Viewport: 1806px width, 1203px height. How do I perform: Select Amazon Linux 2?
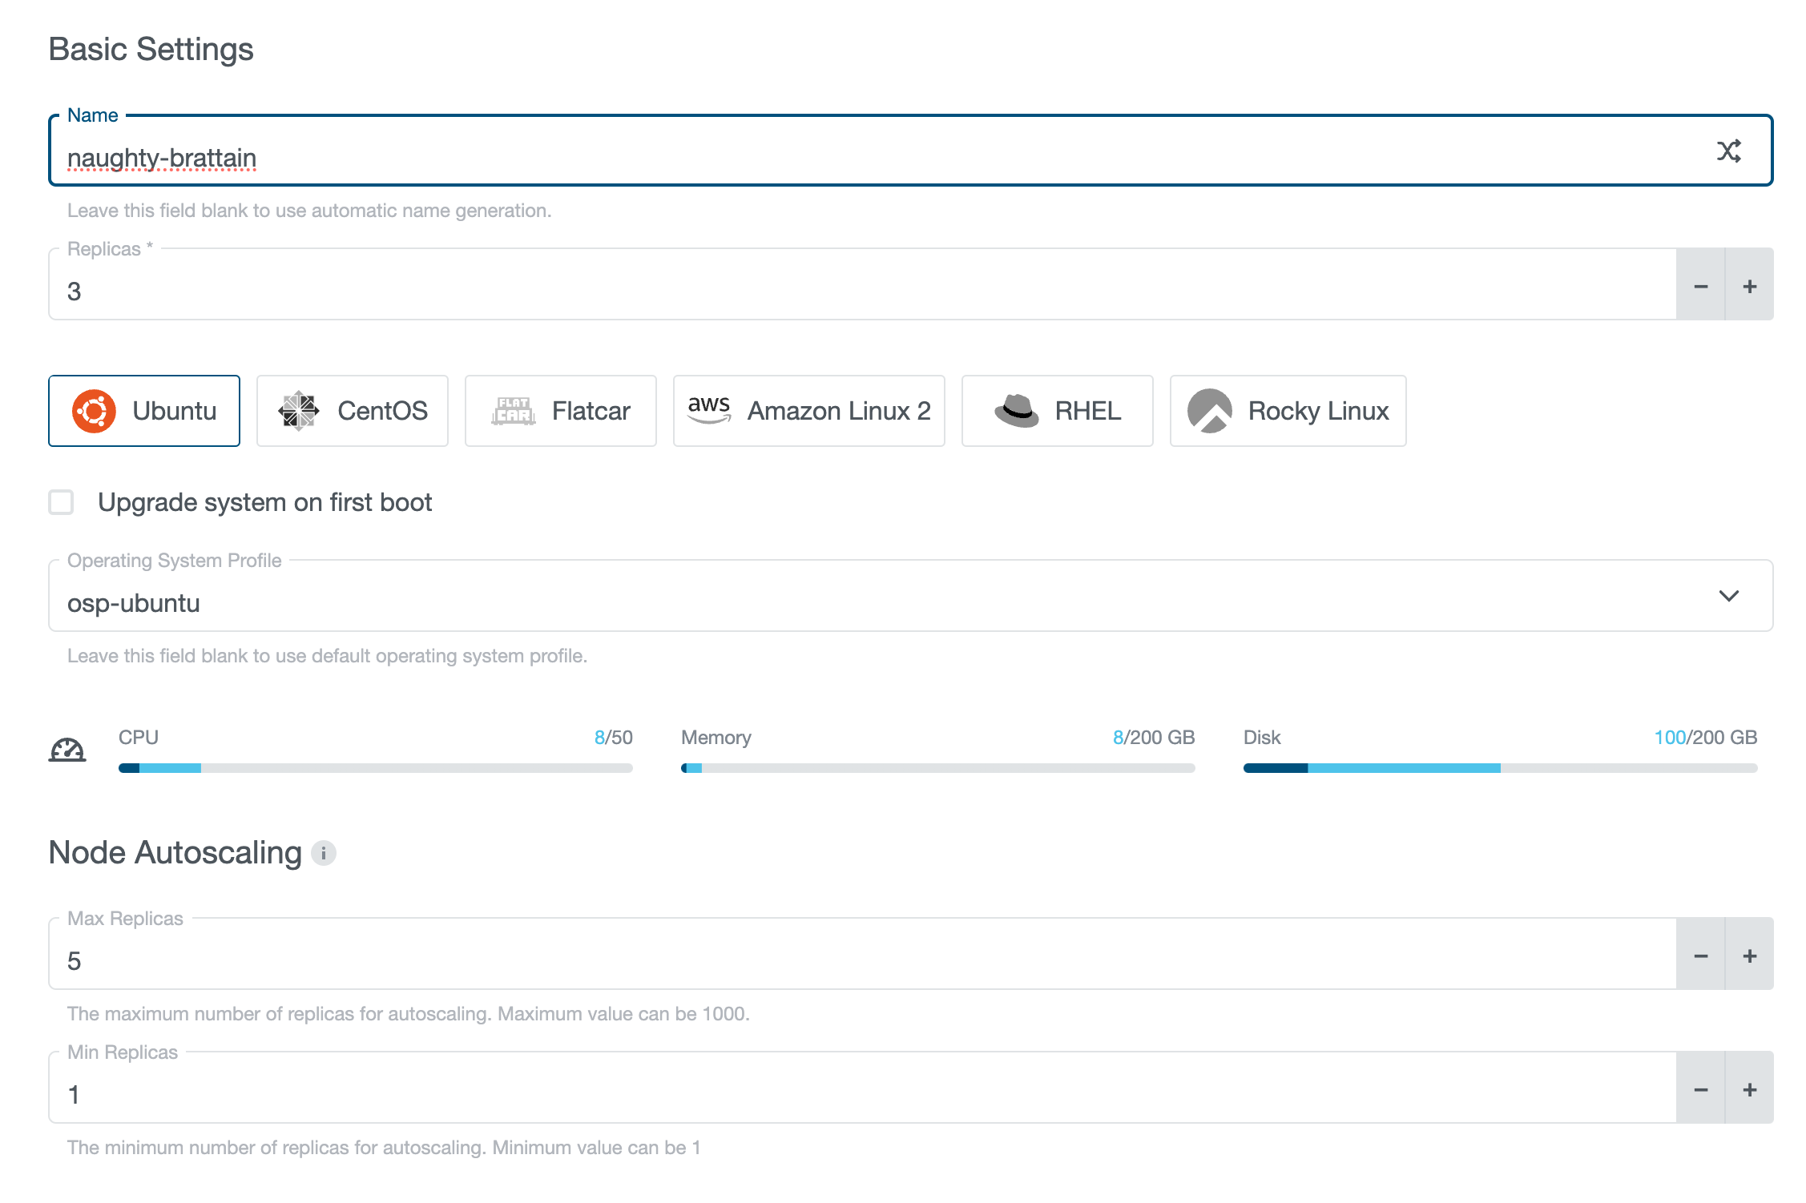pos(808,411)
